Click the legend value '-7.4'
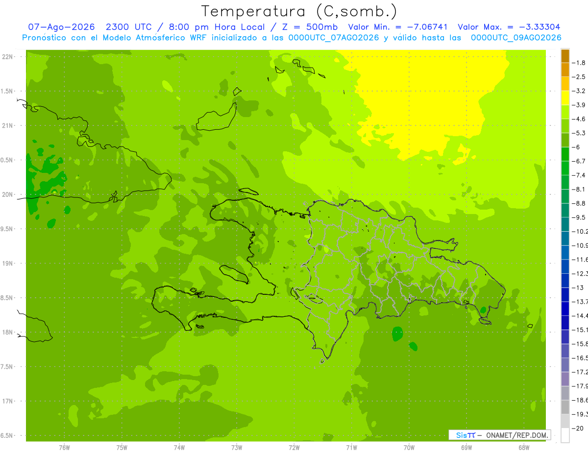The image size is (588, 454). click(x=580, y=175)
